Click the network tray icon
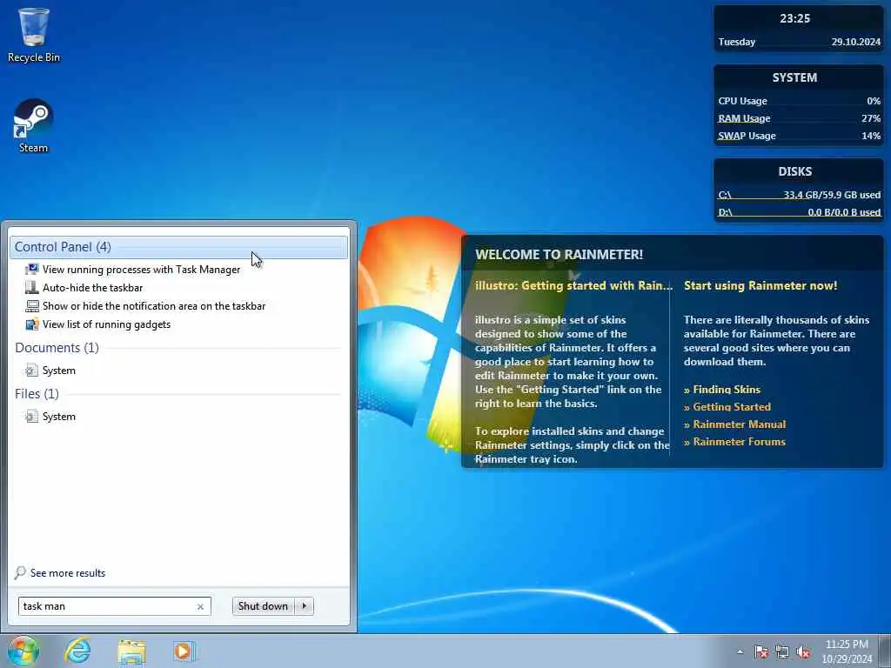 pos(782,651)
